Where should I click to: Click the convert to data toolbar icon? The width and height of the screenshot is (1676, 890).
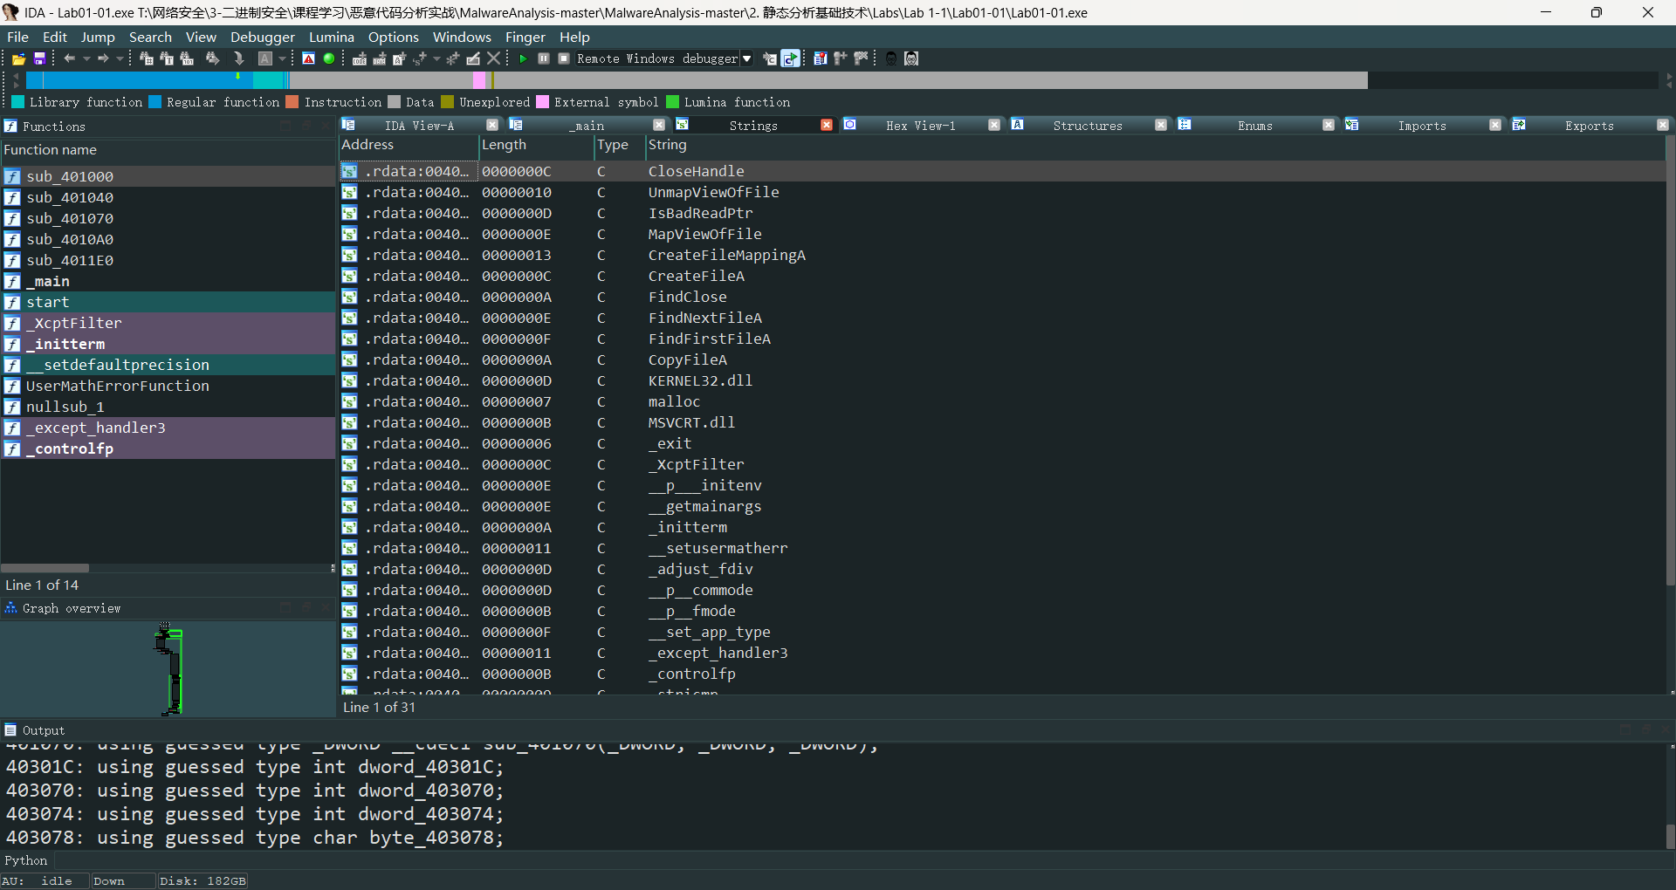380,58
